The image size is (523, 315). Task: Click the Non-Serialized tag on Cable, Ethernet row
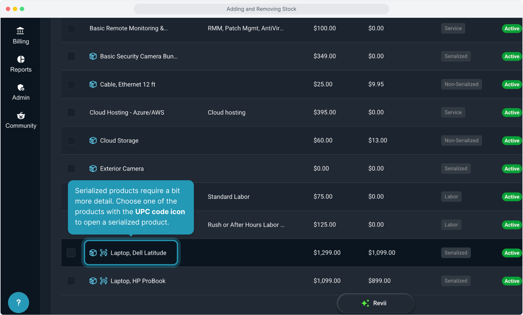461,84
